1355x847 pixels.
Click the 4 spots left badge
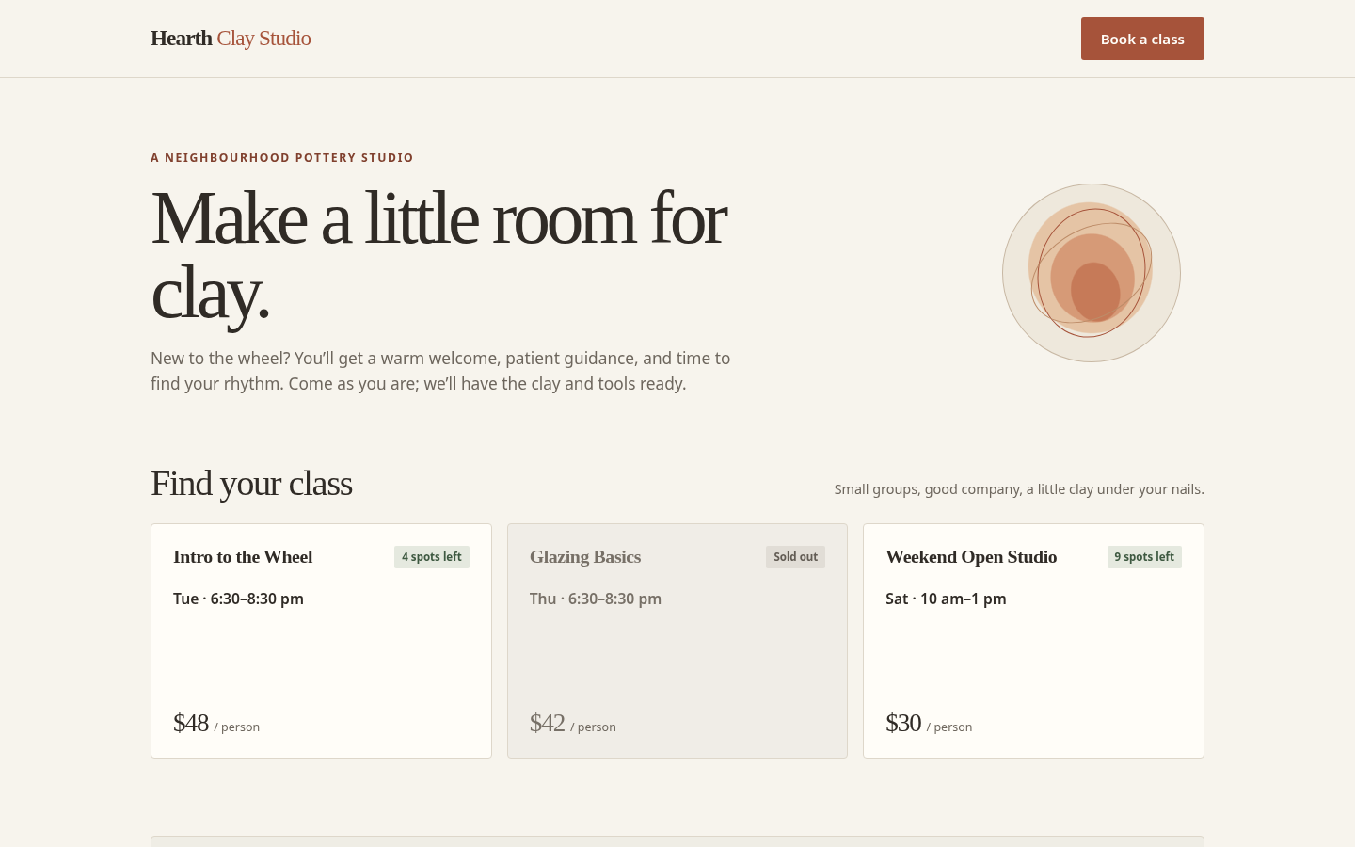[x=432, y=557]
